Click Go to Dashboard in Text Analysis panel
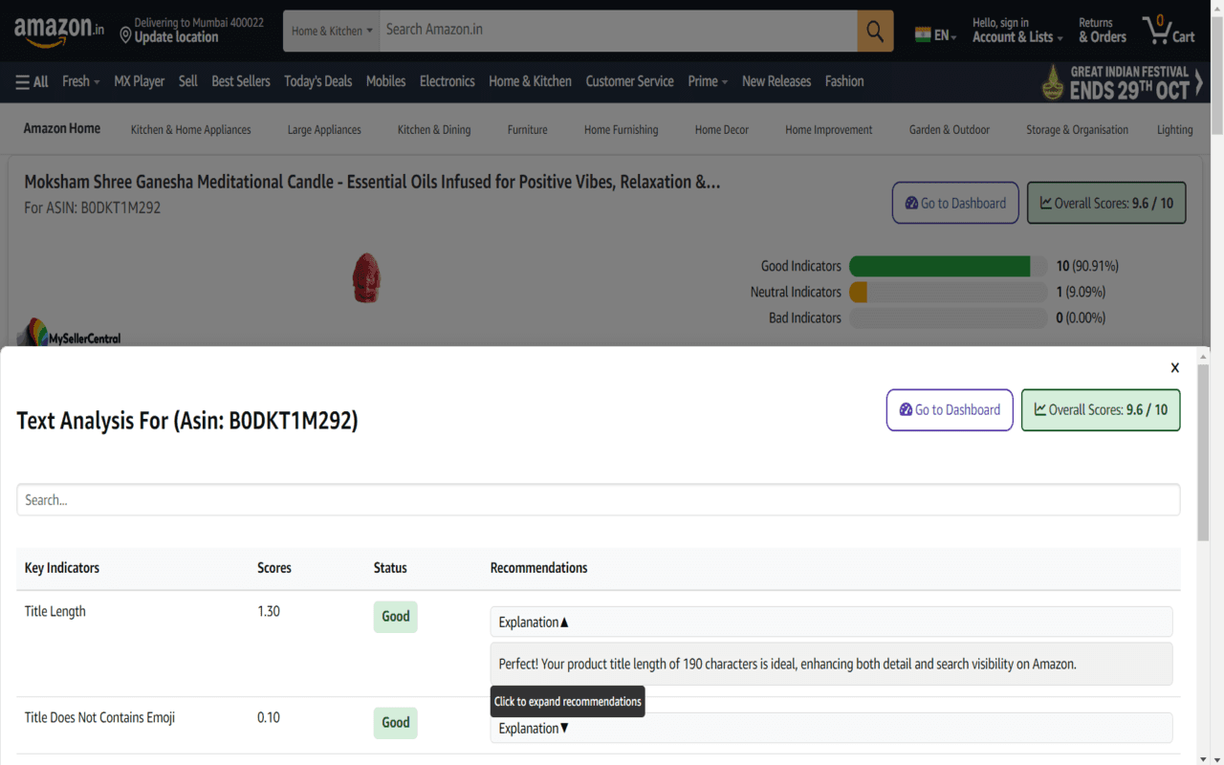 950,409
